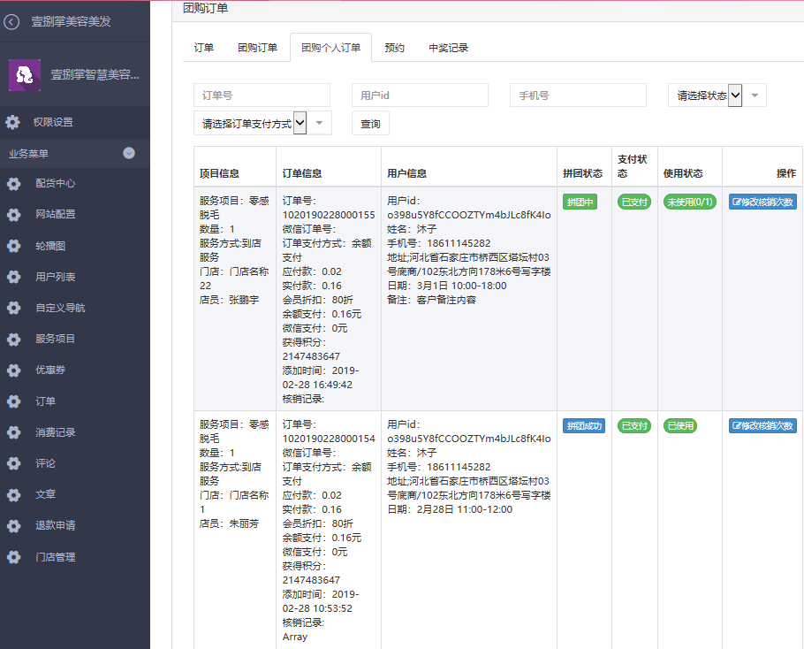Click the gear icon beside 优惠券
The width and height of the screenshot is (804, 649).
13,370
